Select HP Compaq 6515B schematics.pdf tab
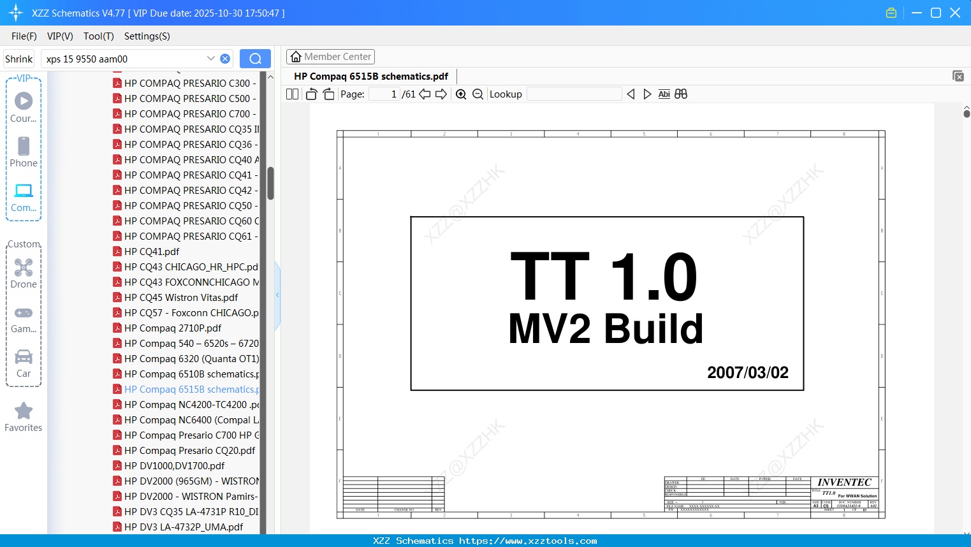The image size is (971, 547). click(371, 77)
